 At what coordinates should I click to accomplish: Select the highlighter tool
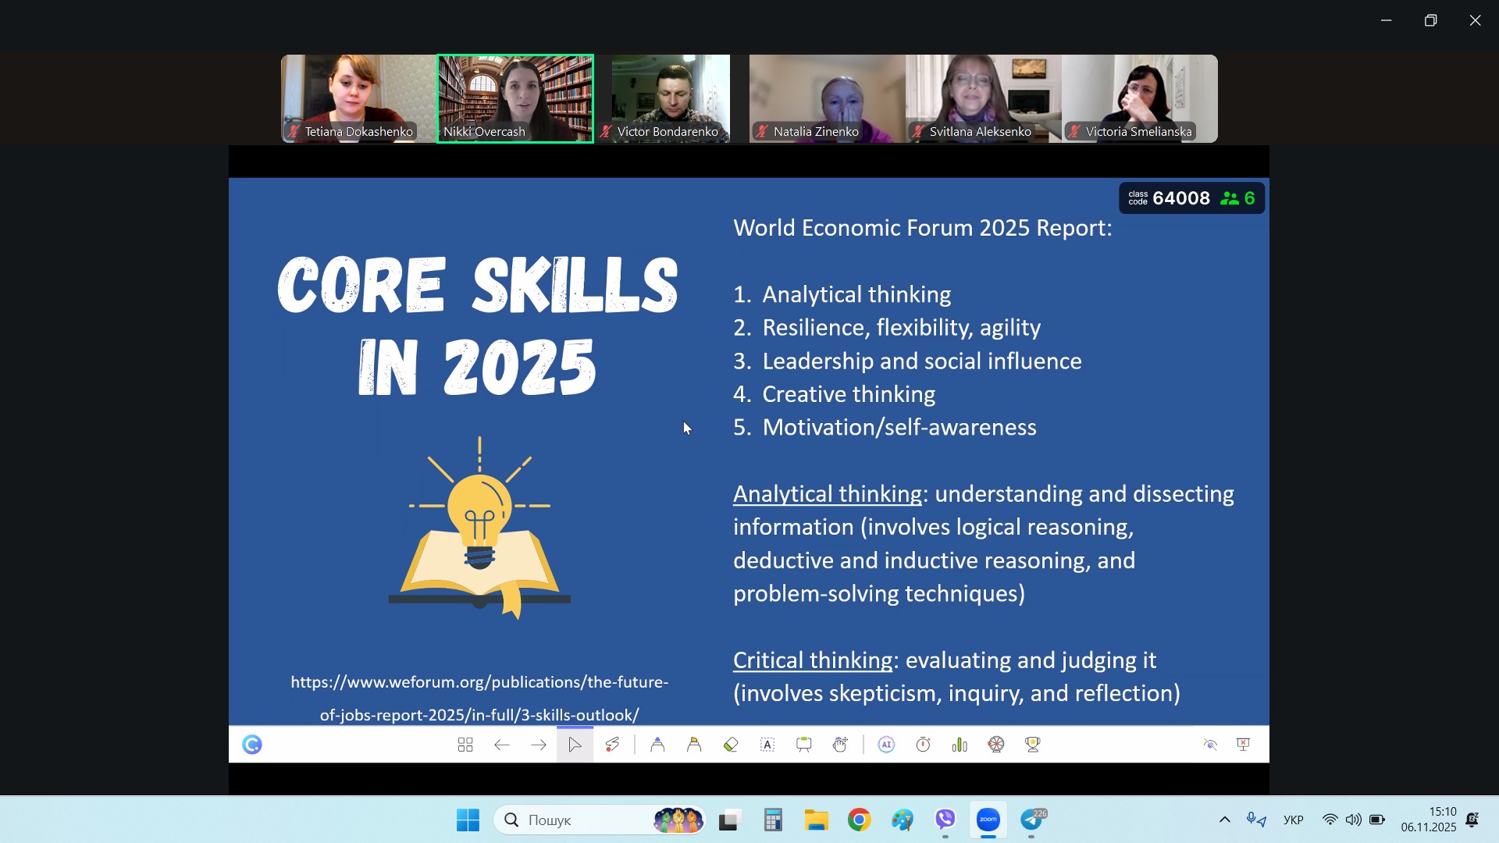[694, 745]
